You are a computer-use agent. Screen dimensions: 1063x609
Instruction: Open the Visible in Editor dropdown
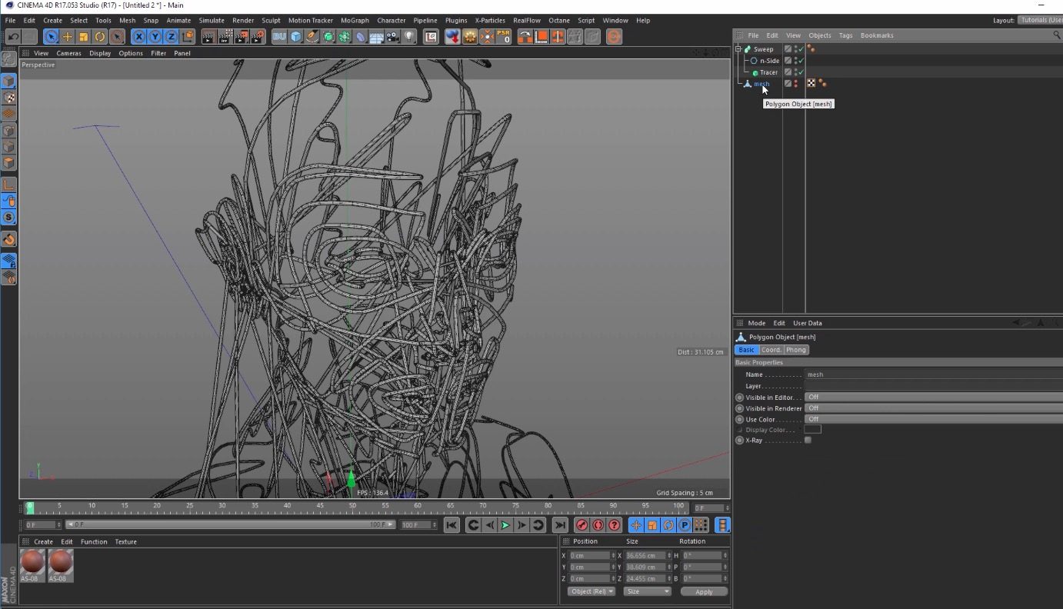tap(934, 397)
